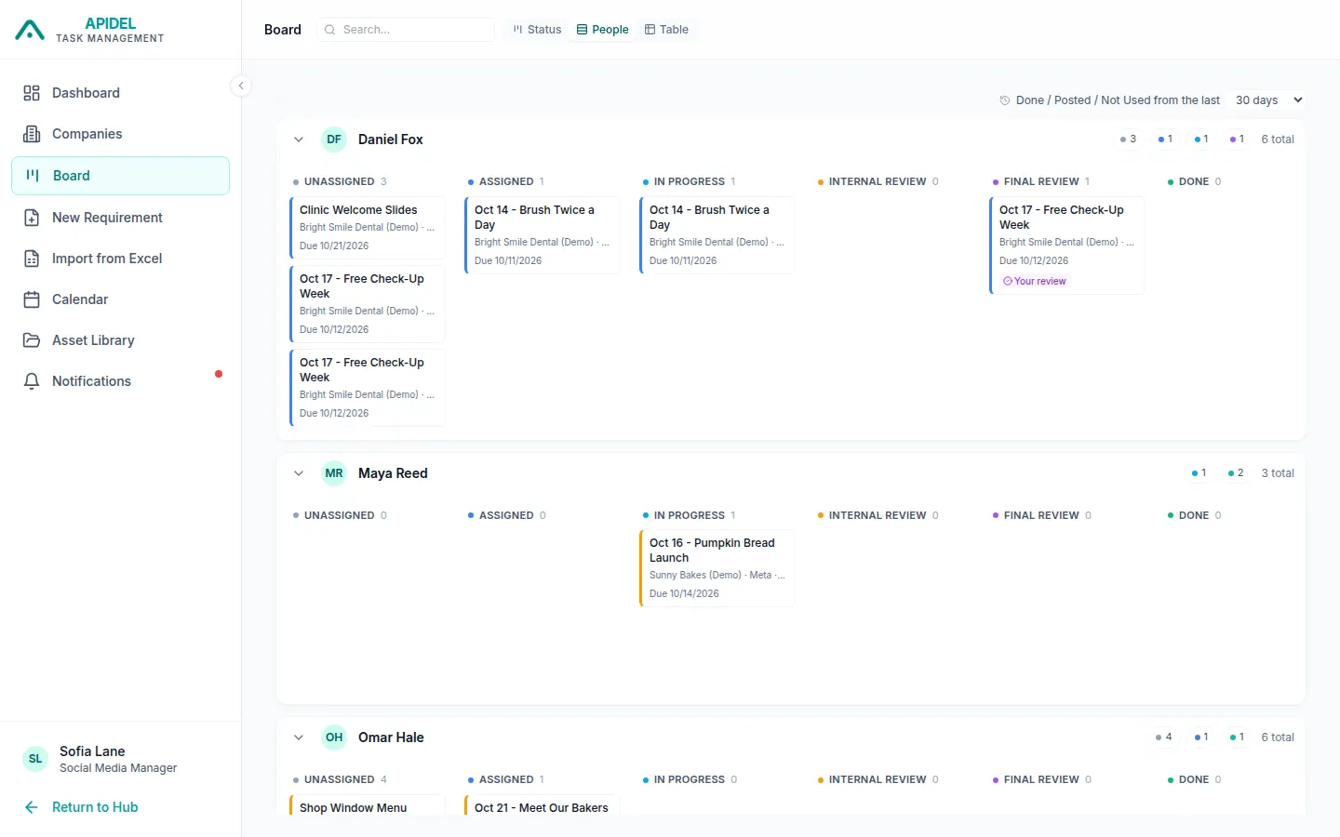Open the 30 days dropdown
The image size is (1340, 837).
(x=1268, y=100)
